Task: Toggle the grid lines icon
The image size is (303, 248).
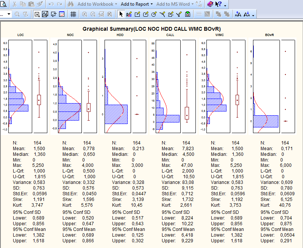Action: pyautogui.click(x=73, y=14)
